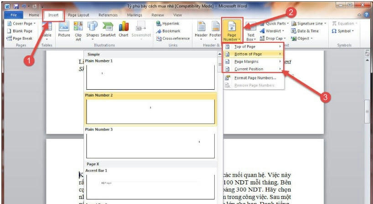The width and height of the screenshot is (373, 204).
Task: Choose the Plain Number 2 thumbnail
Action: 150,109
